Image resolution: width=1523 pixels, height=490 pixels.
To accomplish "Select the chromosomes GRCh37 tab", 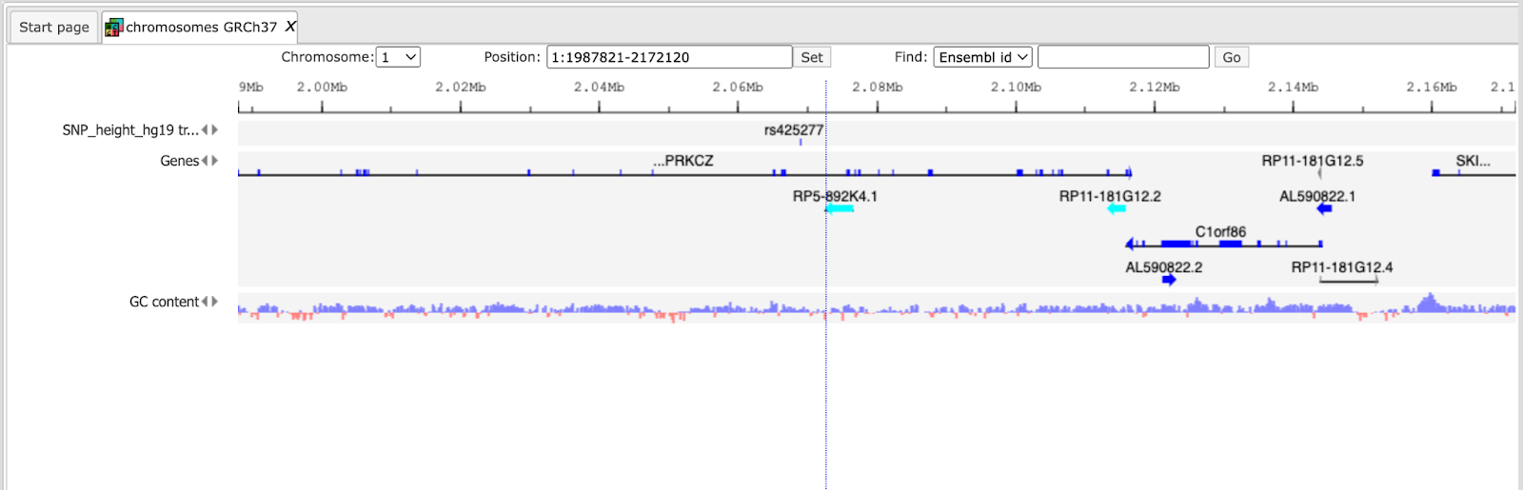I will pos(201,27).
